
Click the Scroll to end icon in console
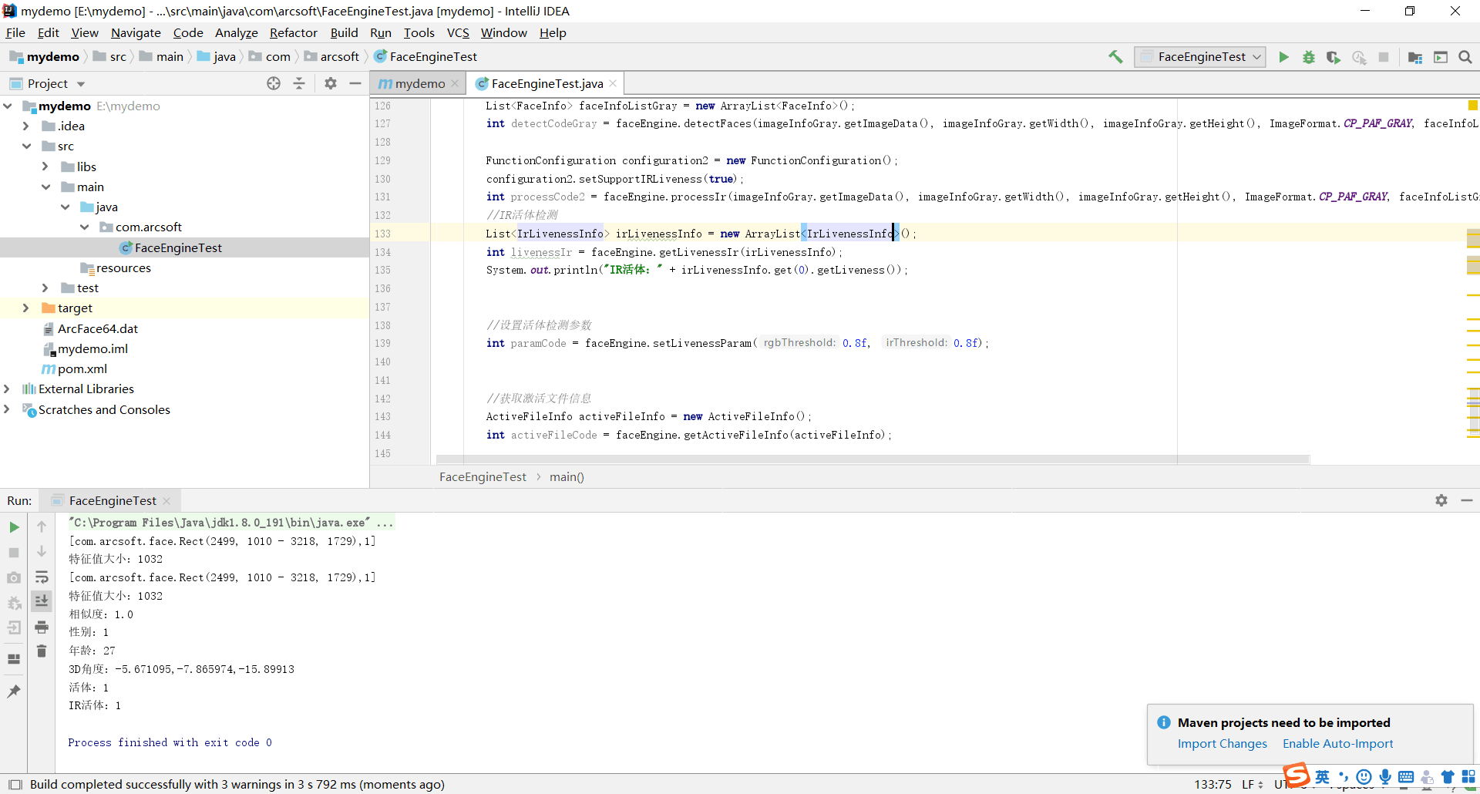(42, 602)
